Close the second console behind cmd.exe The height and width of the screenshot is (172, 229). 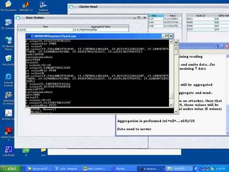click(176, 43)
